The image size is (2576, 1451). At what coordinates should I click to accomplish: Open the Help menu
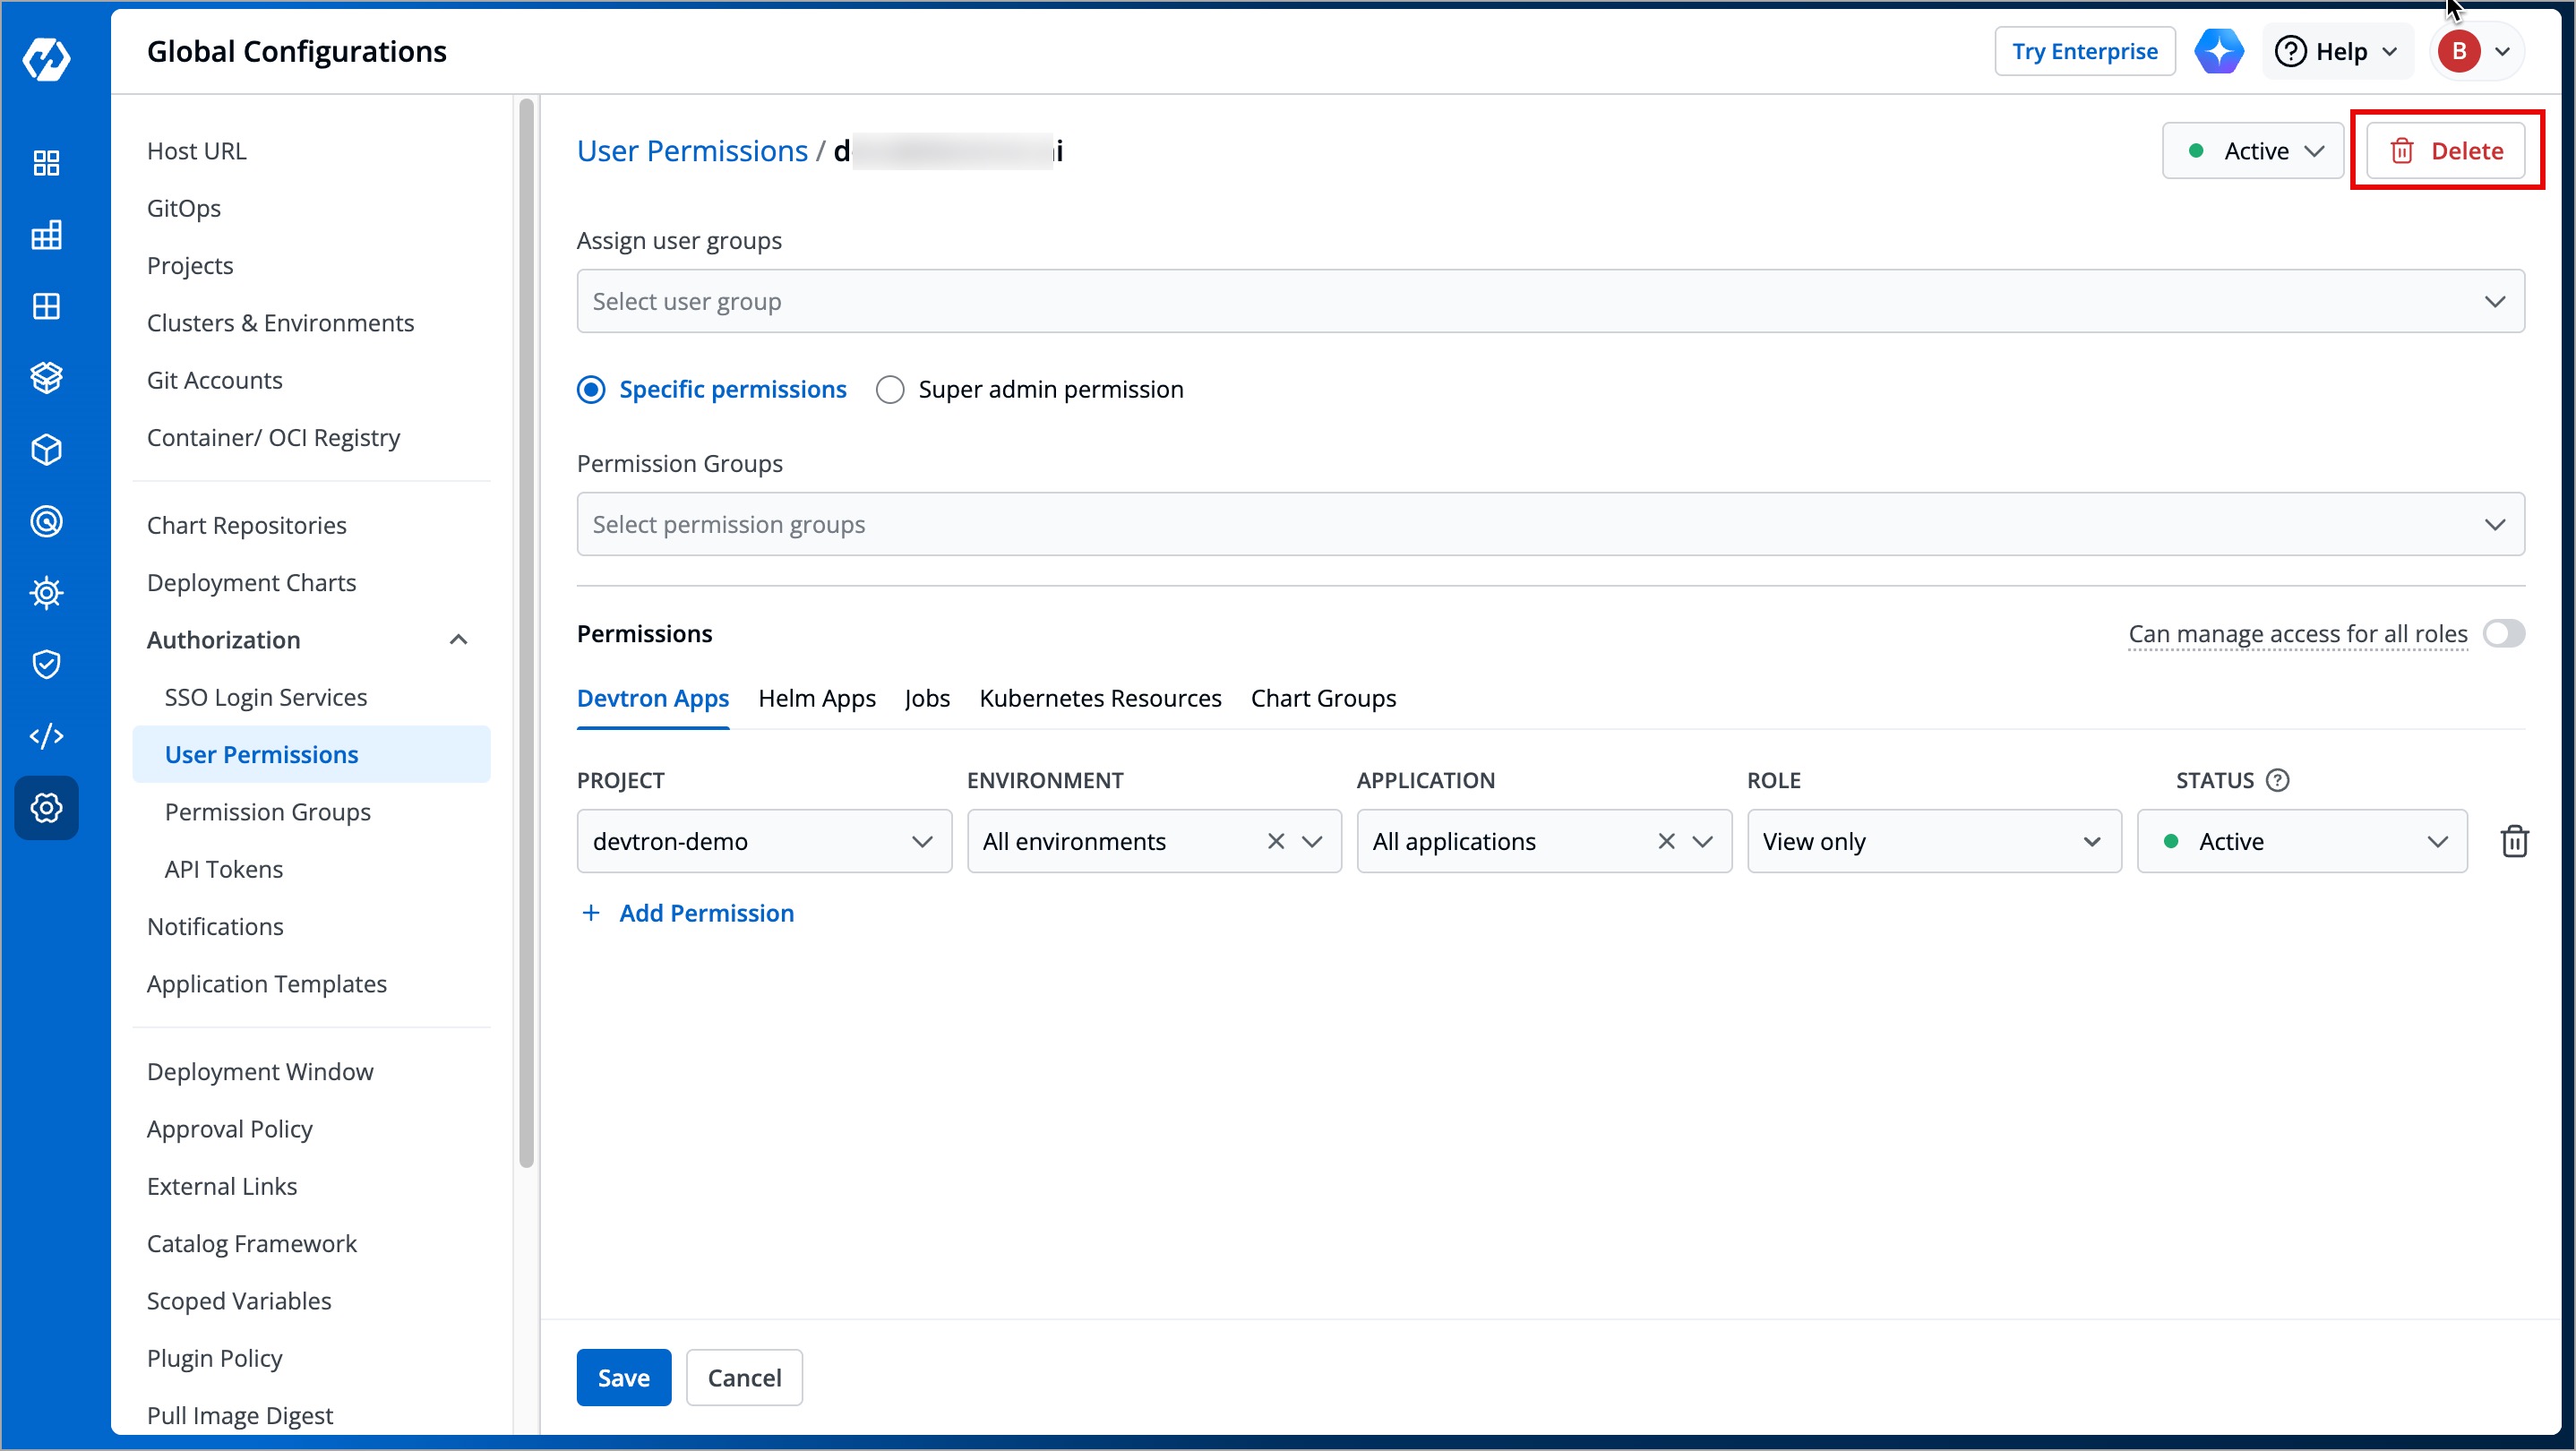click(x=2336, y=51)
